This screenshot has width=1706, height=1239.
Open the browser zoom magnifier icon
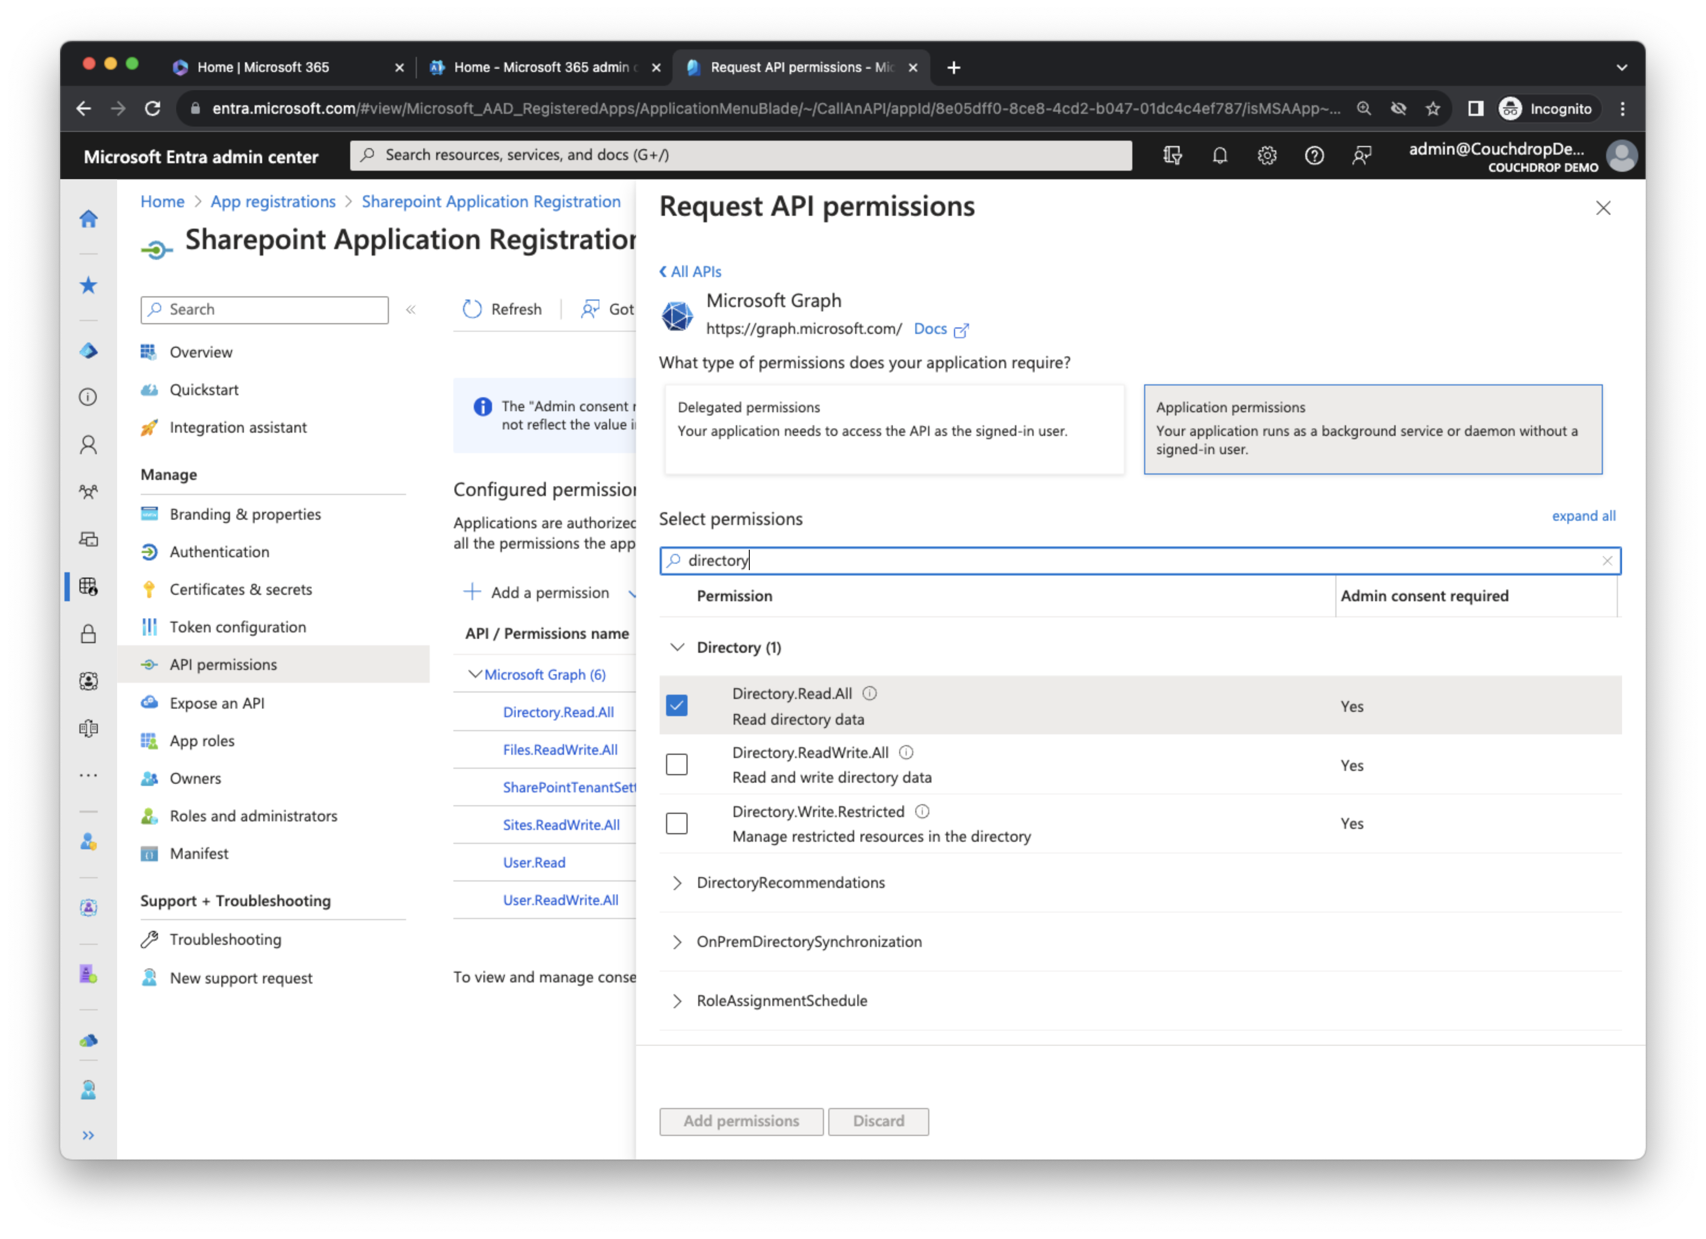[x=1363, y=108]
